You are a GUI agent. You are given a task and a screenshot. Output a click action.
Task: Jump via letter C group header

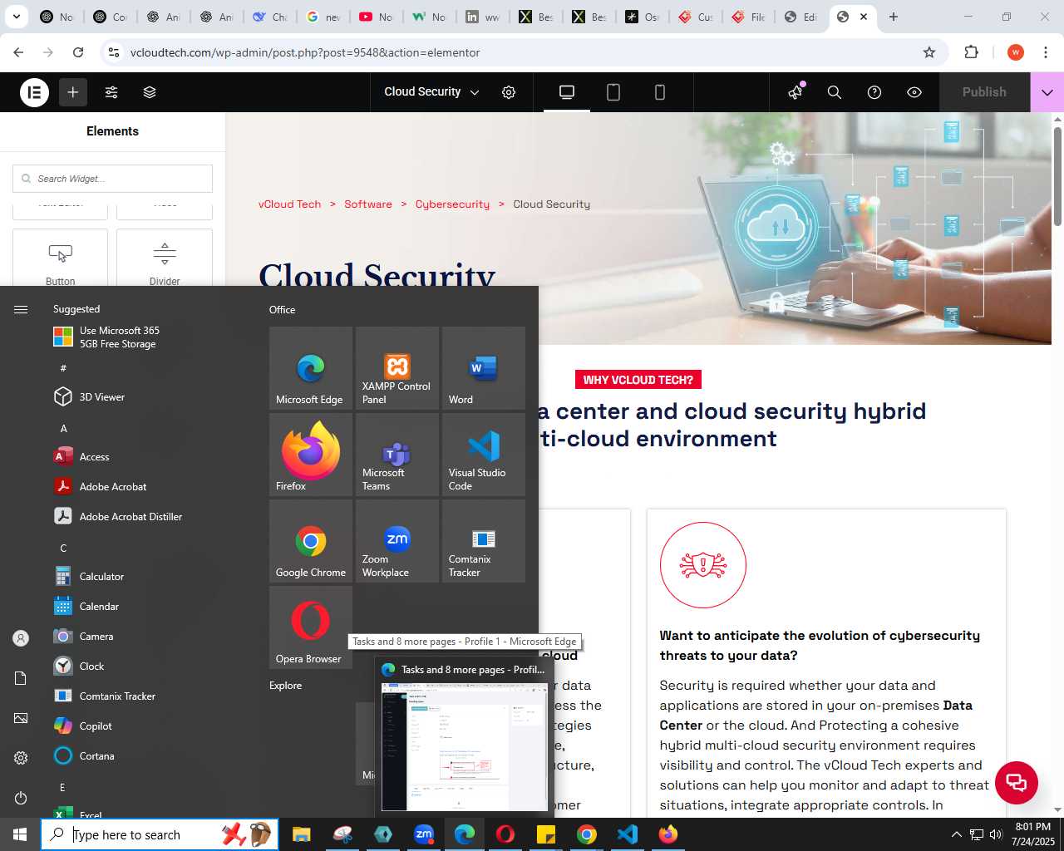click(x=63, y=548)
